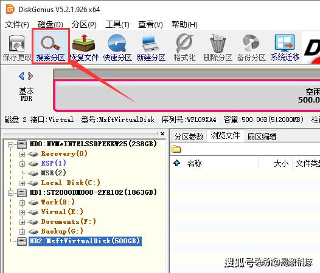Viewport: 320px width, 273px height.
Task: Sort files by 大小 column header
Action: pos(281,163)
